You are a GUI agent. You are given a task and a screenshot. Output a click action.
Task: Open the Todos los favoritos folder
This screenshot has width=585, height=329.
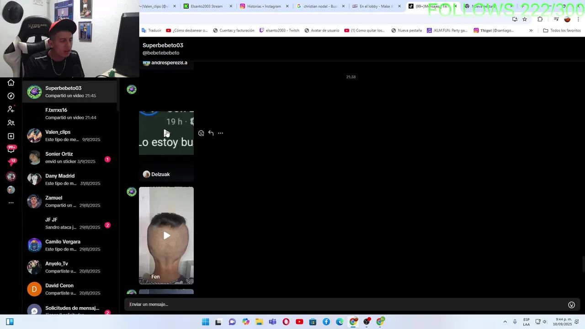(562, 31)
